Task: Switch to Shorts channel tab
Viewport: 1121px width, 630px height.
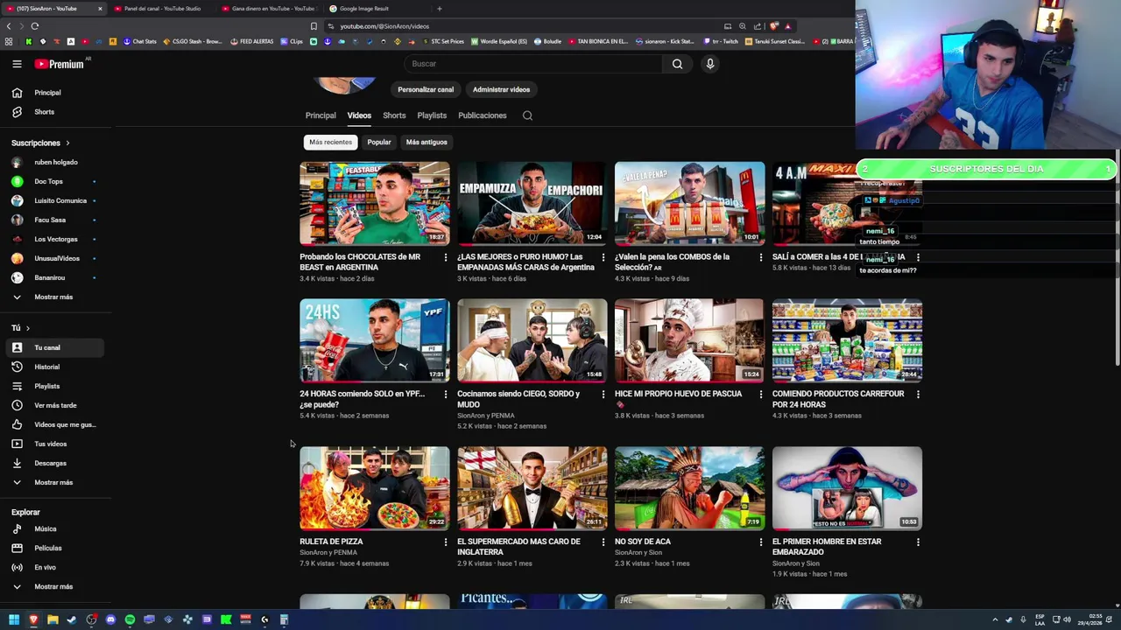Action: [x=394, y=115]
